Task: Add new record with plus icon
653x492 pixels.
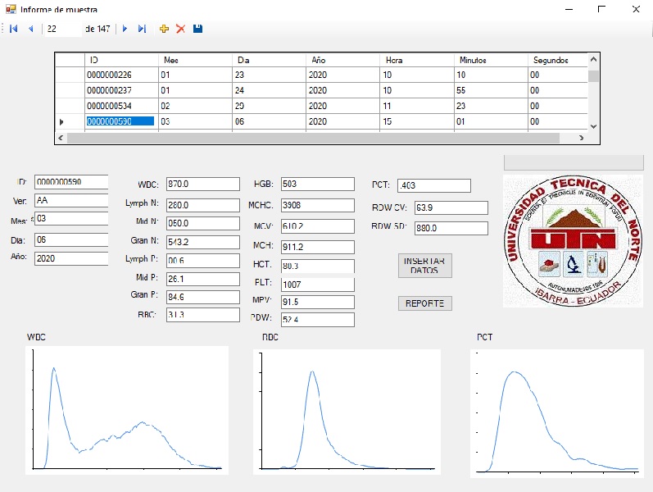Action: click(164, 29)
